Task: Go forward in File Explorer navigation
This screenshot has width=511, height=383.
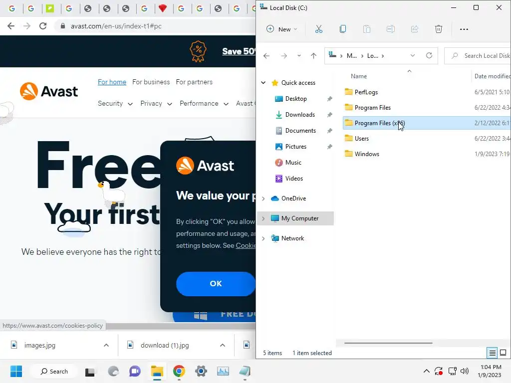Action: [284, 56]
